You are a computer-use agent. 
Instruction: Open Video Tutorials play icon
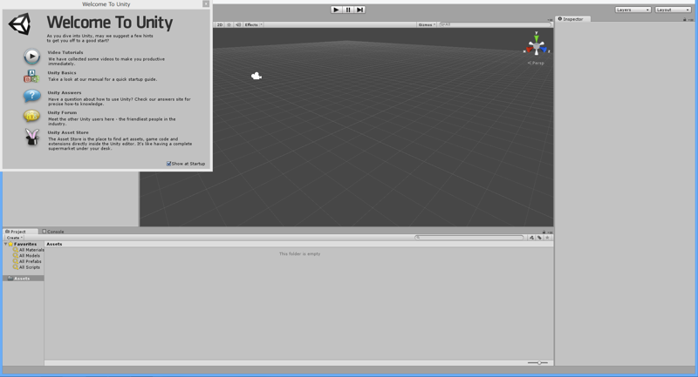coord(31,57)
